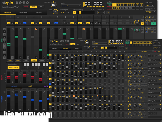The height and width of the screenshot is (122, 162).
Task: Click the MIDI connector icon in header
Action: coord(24,3)
